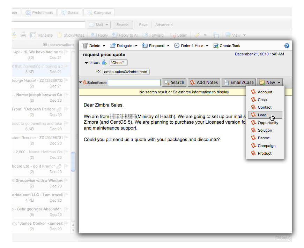The image size is (304, 248).
Task: Toggle flag on Adam Beecher conversation
Action: pyautogui.click(x=66, y=138)
